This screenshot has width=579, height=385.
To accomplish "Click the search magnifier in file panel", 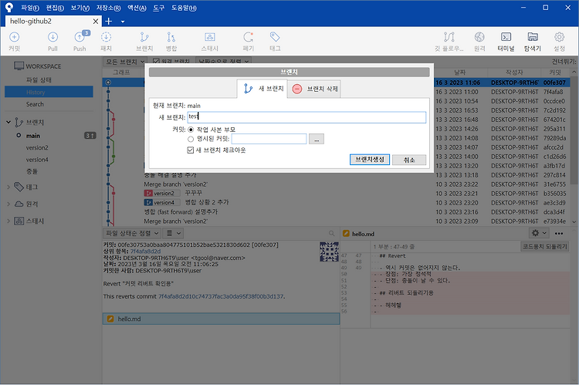I will tap(332, 233).
